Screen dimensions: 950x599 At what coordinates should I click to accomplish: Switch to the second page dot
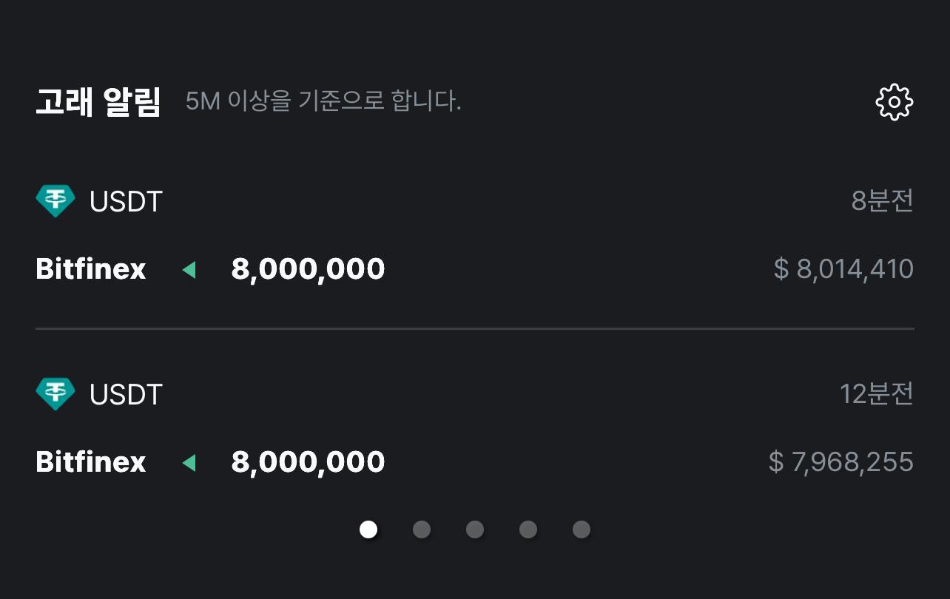coord(422,529)
